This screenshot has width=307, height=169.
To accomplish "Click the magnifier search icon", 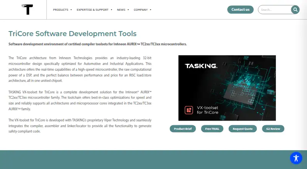I will [x=295, y=10].
